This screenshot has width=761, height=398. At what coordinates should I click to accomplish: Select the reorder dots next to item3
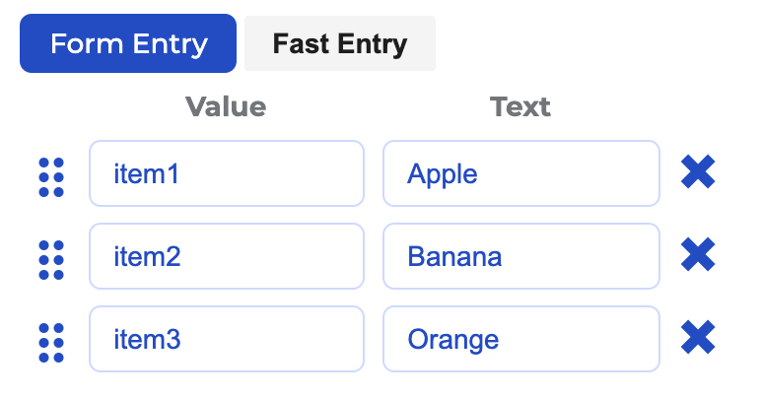coord(51,340)
